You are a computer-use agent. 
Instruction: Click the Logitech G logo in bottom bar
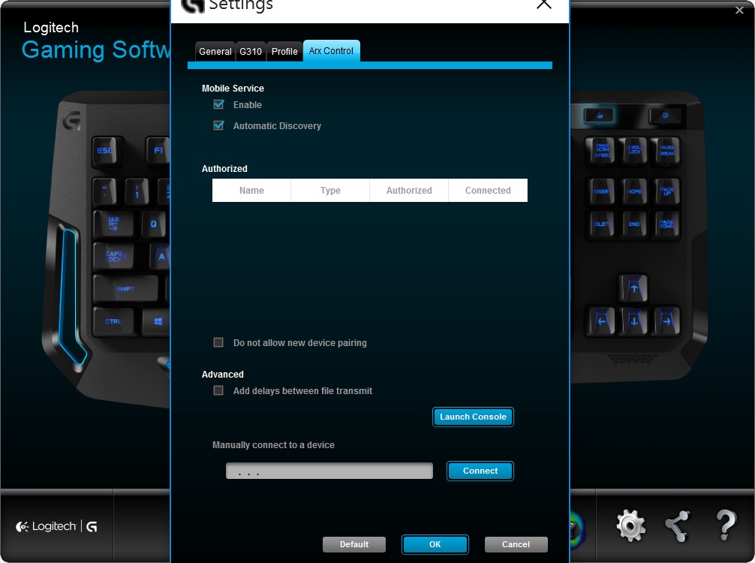[56, 526]
